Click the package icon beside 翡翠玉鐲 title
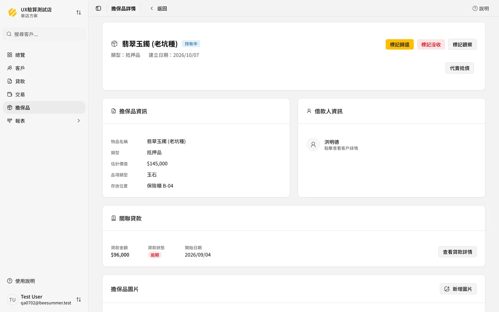The image size is (499, 312). pos(114,44)
